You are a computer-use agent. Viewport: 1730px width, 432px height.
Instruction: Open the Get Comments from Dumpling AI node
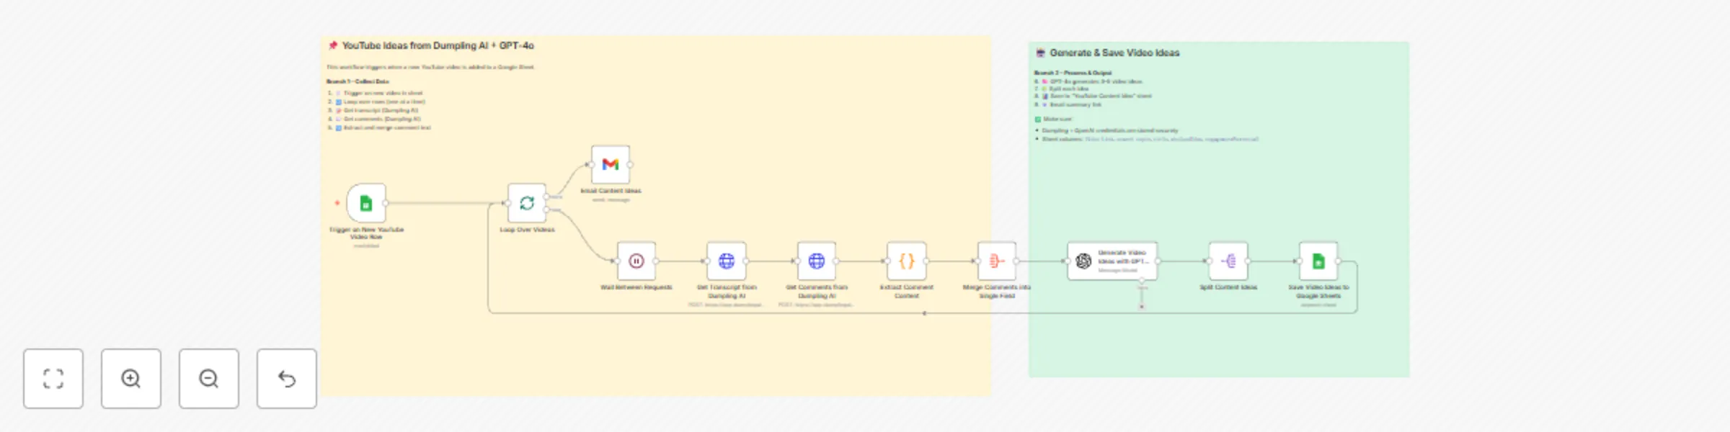[x=817, y=261]
